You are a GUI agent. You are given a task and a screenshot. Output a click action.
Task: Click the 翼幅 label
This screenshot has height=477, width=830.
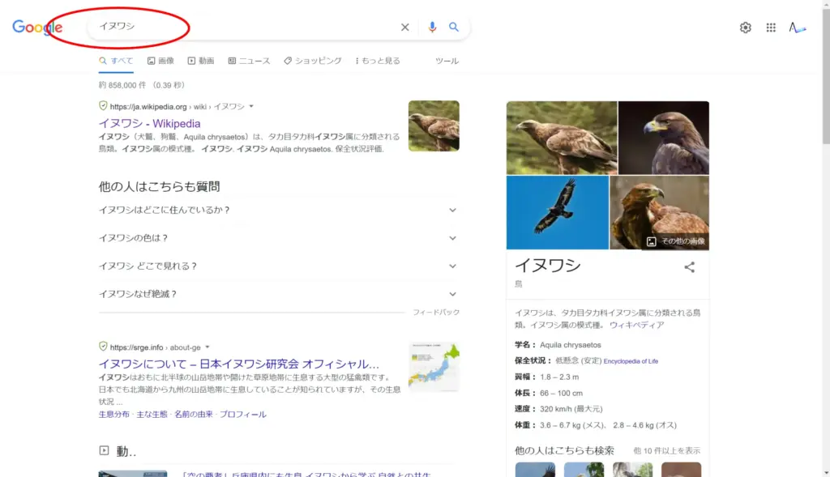(525, 377)
